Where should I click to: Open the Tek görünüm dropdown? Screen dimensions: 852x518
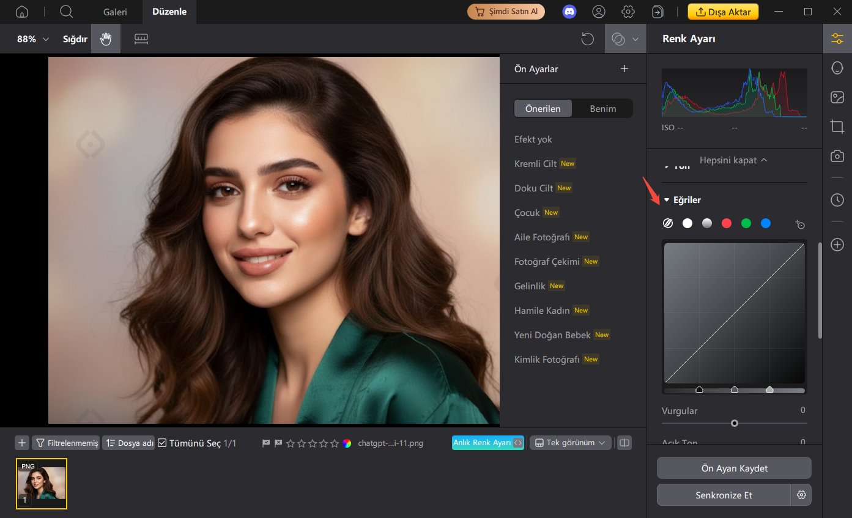[x=570, y=442]
